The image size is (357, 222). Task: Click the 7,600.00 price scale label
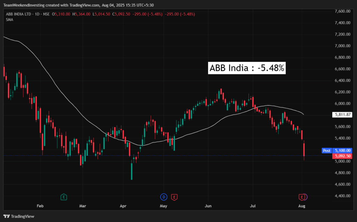342,11
